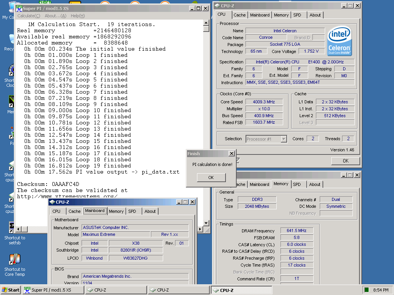The image size is (394, 295).
Task: Select About tab in Mainboard CPU-Z window
Action: click(x=150, y=211)
